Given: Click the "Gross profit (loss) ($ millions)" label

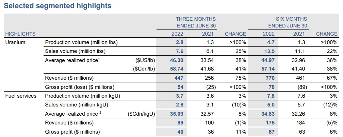Looking at the screenshot, I should [x=79, y=87].
